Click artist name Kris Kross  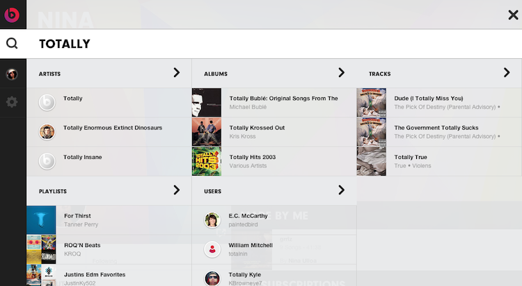242,136
